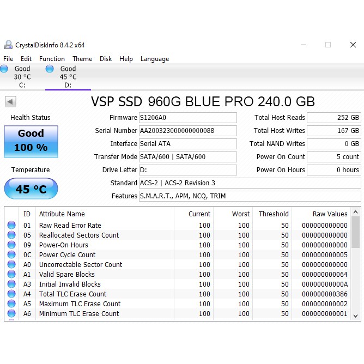Click the CrystalDiskInfo app icon in title bar
The height and width of the screenshot is (364, 364).
(x=8, y=45)
